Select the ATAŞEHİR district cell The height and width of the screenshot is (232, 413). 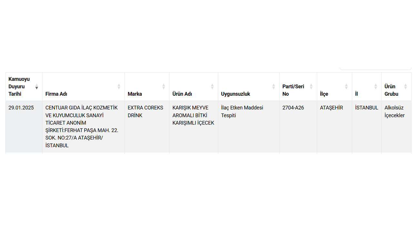331,108
